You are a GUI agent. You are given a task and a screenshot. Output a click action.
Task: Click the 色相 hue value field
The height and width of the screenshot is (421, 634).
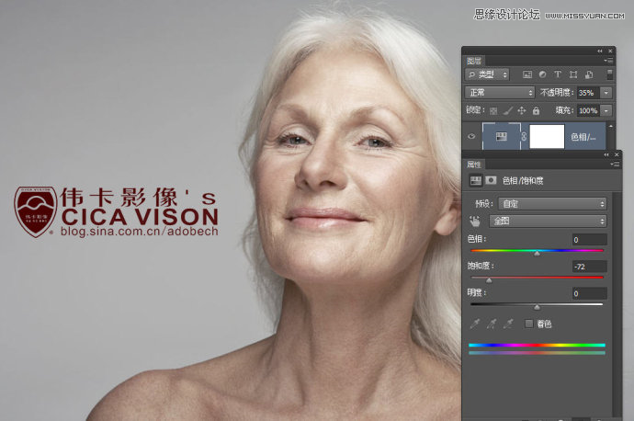590,239
